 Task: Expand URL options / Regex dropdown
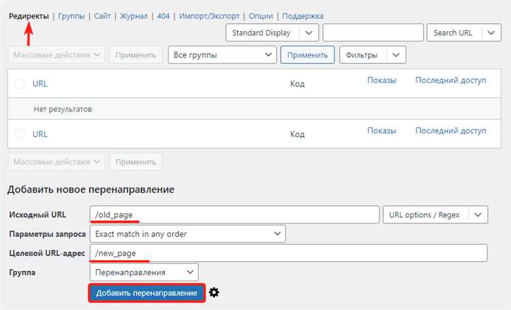pos(435,215)
